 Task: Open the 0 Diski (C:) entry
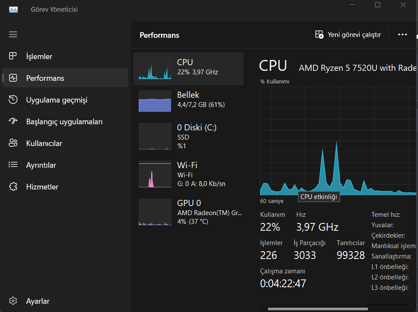tap(188, 136)
